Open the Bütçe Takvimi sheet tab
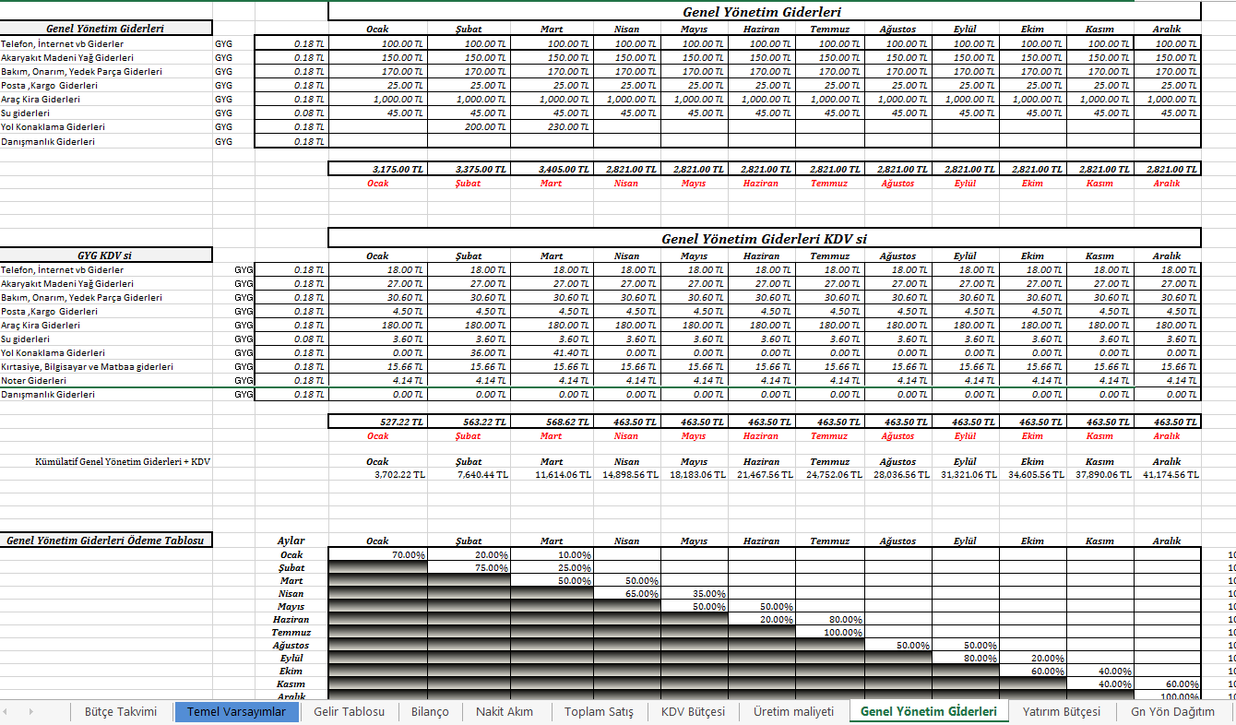Screen dimensions: 1236x725 click(121, 712)
